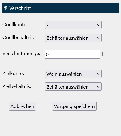
Task: Click the chevron arrow of the Quellkonto select
Action: coord(98,25)
